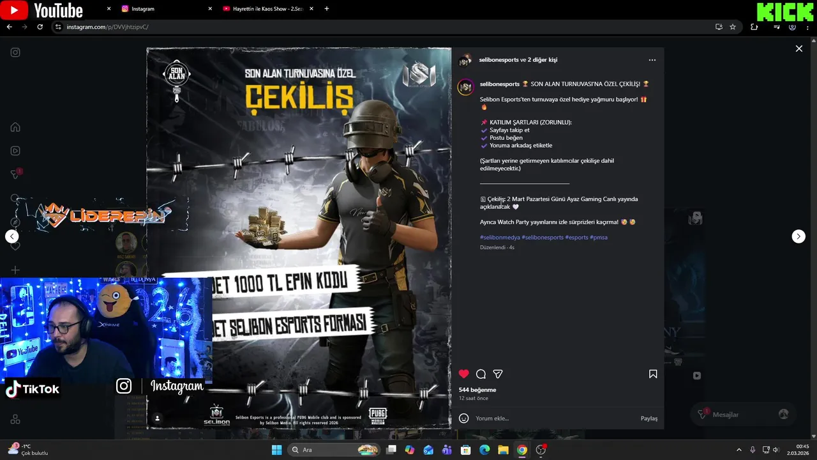Close the Hayrettin ile Kaos Show tab
The image size is (817, 460).
coord(311,9)
